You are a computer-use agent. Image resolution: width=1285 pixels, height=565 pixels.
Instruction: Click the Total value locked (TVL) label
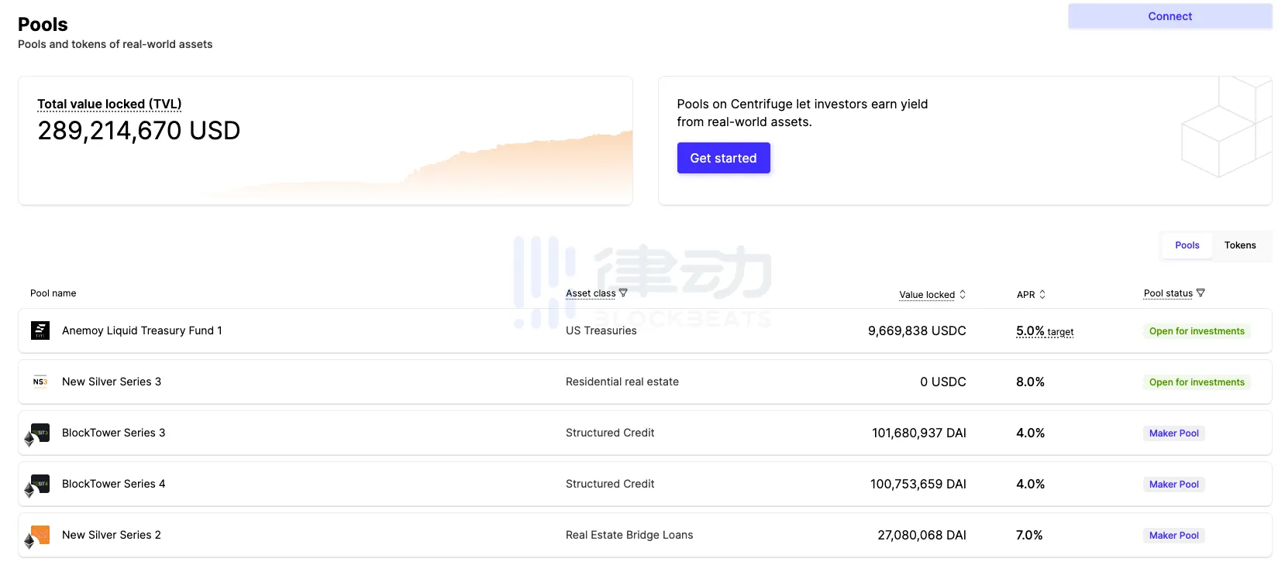tap(109, 104)
